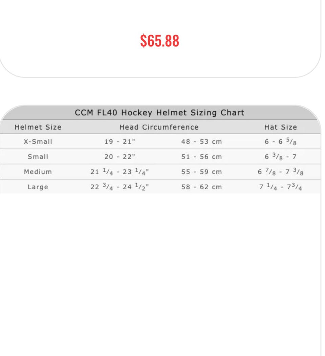Select the Medium helmet size label
This screenshot has width=325, height=356.
coord(38,172)
